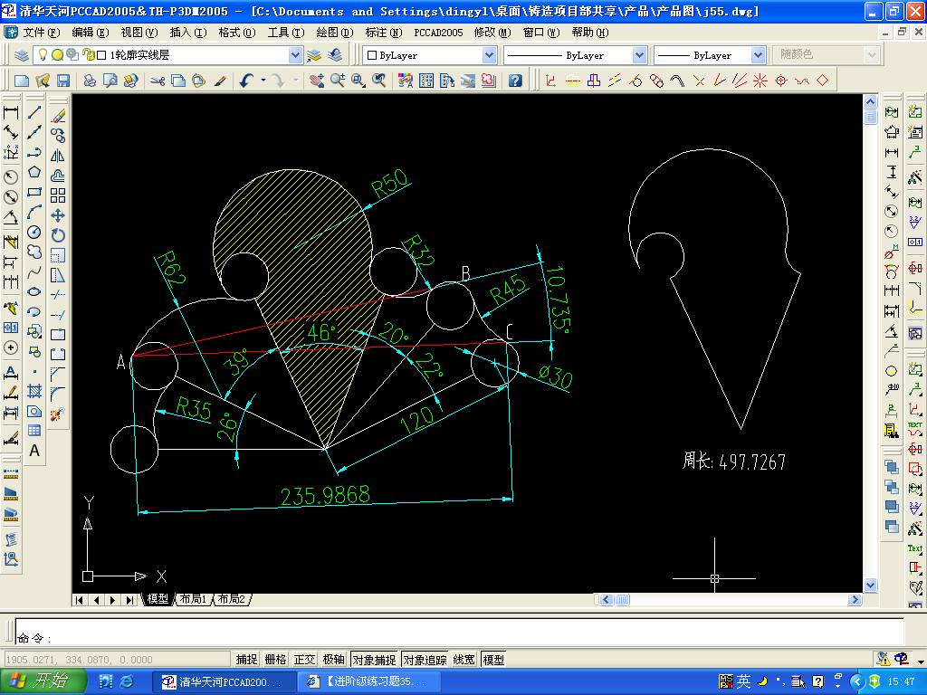Toggle layer on/off lightbulb icon
927x695 pixels.
click(x=43, y=55)
